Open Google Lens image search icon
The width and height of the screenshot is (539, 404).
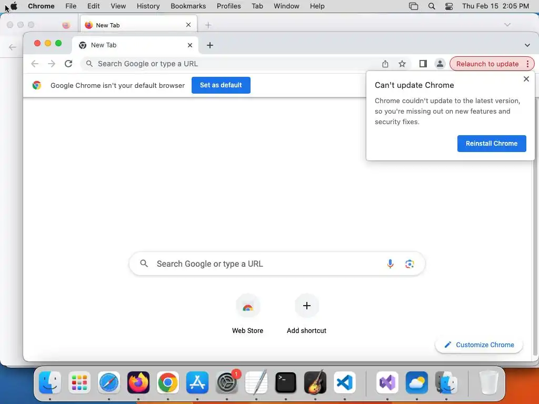point(410,264)
